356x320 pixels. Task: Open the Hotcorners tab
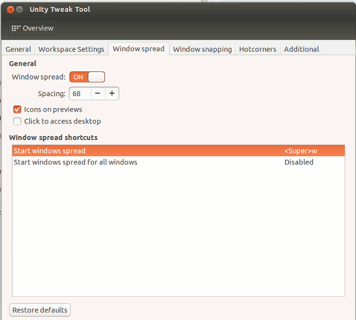click(x=258, y=49)
